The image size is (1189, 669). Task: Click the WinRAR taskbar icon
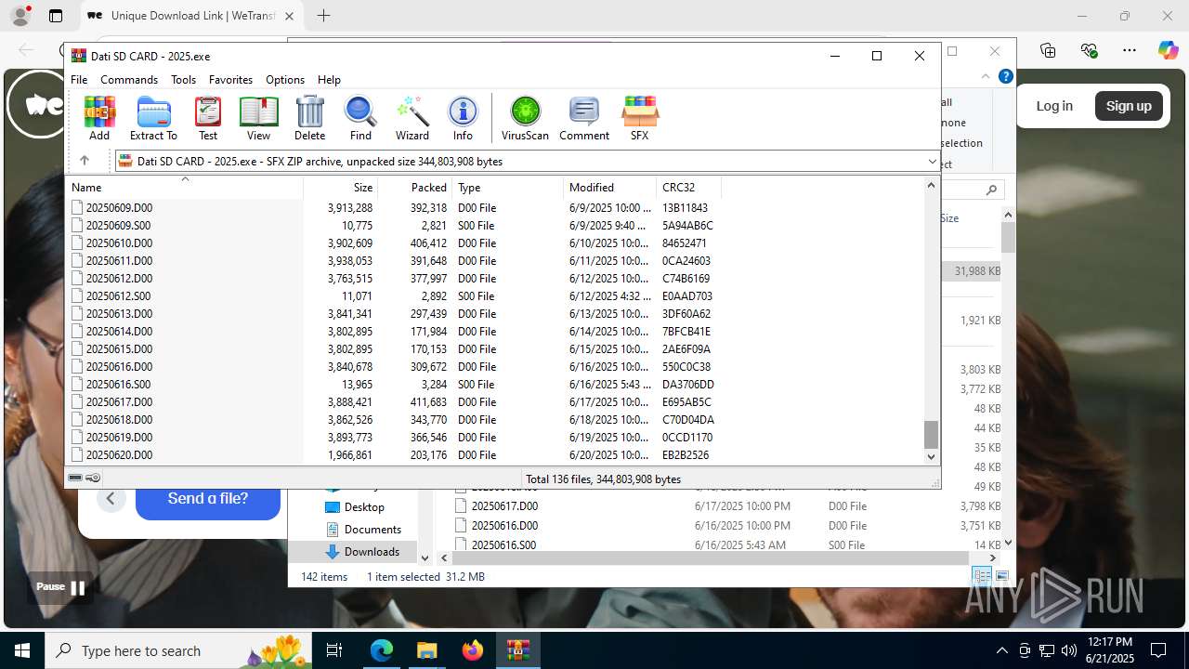(518, 650)
